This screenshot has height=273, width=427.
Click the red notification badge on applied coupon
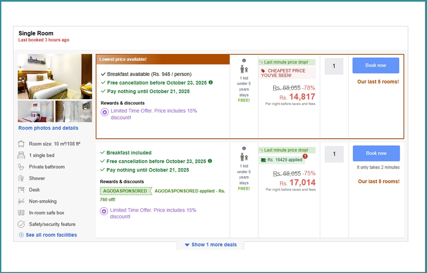tap(305, 156)
